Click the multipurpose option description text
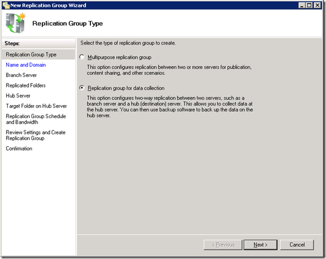 169,70
